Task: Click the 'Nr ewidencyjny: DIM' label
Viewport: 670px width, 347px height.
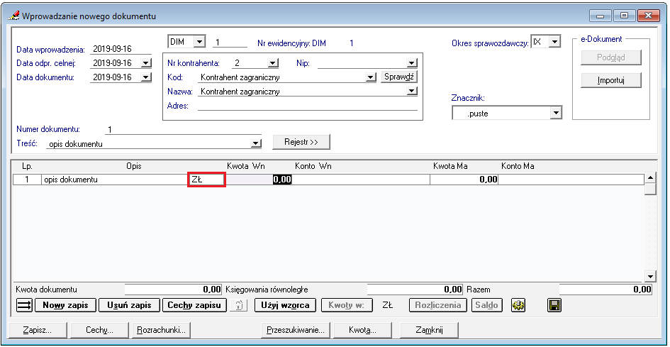Action: point(292,43)
